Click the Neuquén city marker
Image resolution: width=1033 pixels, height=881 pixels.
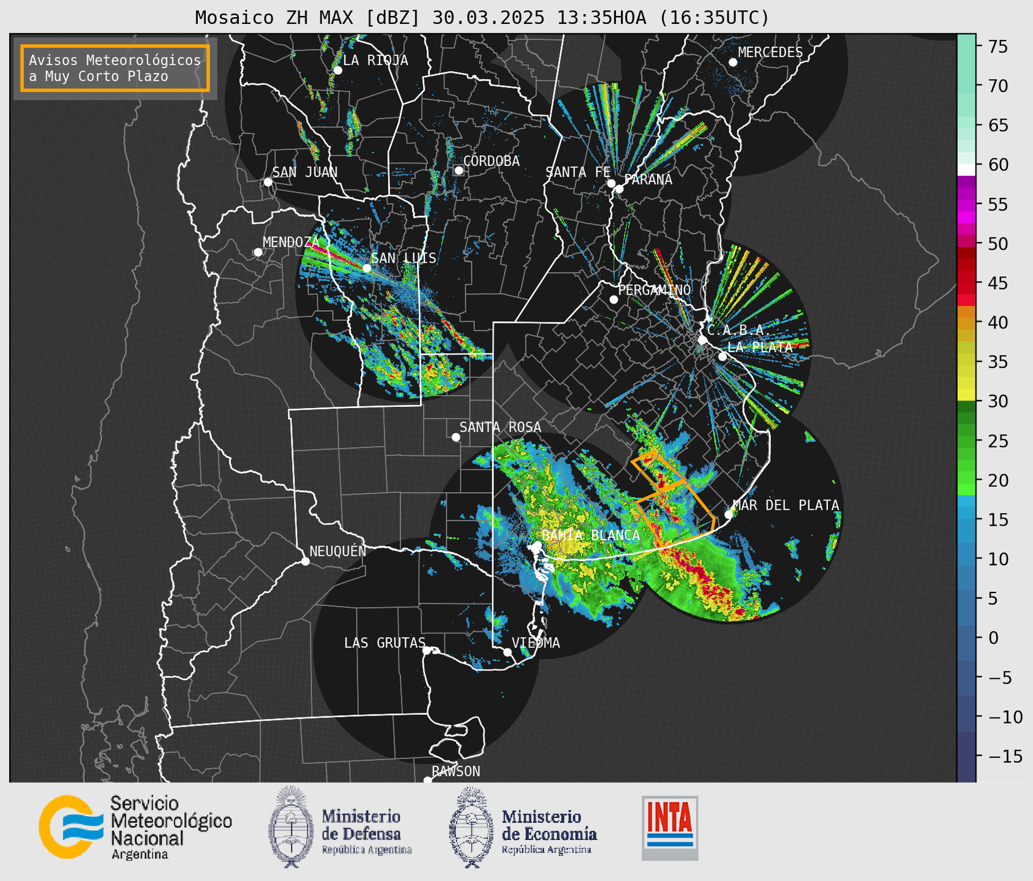click(306, 561)
